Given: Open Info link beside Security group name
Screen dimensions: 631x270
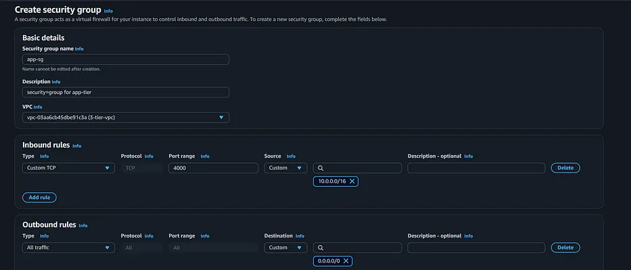Looking at the screenshot, I should 79,49.
